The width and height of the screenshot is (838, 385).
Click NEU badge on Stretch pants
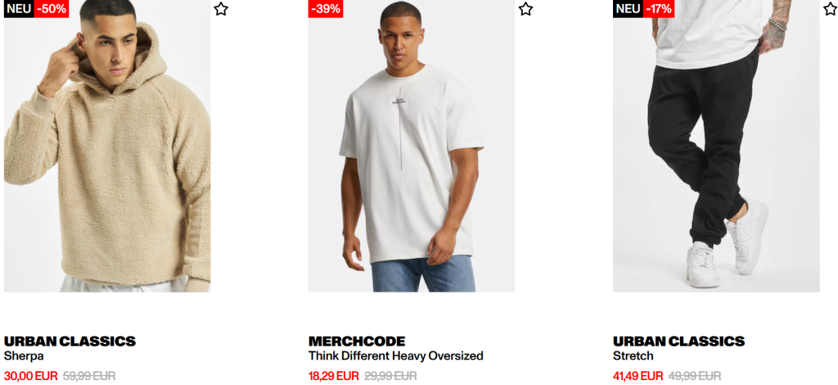click(x=628, y=8)
